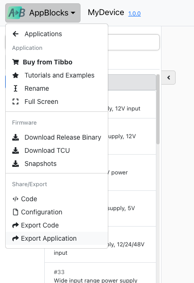Image resolution: width=194 pixels, height=283 pixels.
Task: Select the 12/24/48V input list item
Action: point(100,244)
